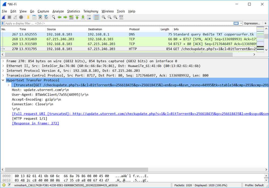Open the View menu
269x188 pixels.
23,11
